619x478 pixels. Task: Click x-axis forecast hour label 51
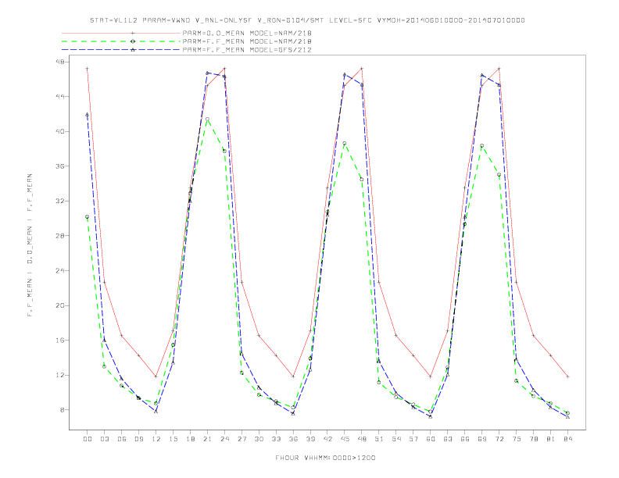(x=379, y=439)
